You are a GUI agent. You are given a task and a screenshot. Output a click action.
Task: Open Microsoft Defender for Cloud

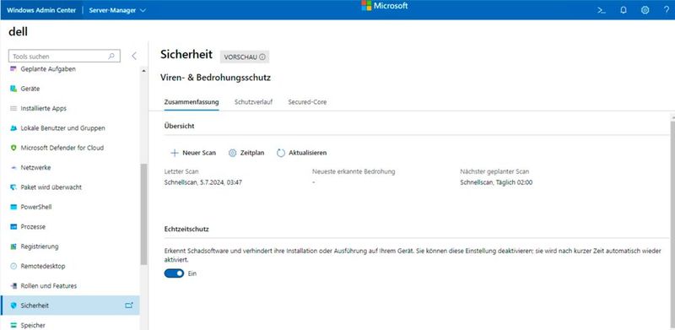[x=62, y=148]
